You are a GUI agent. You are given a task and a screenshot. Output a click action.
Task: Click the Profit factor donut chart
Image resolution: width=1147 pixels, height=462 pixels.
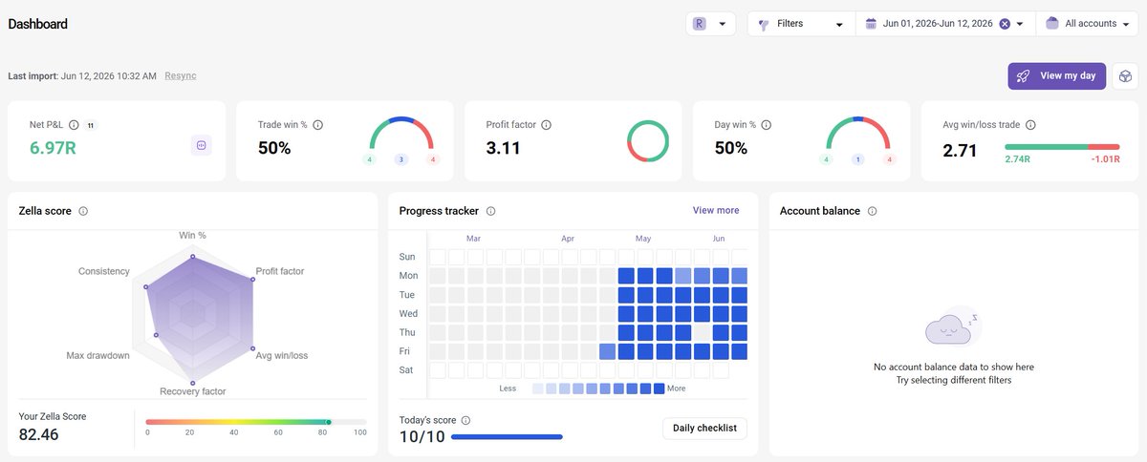(648, 141)
